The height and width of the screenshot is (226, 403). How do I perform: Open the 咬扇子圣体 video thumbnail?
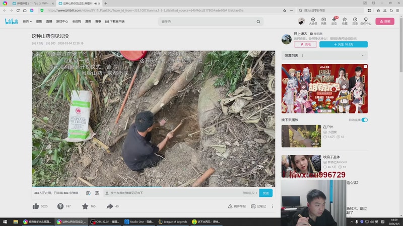(x=301, y=166)
